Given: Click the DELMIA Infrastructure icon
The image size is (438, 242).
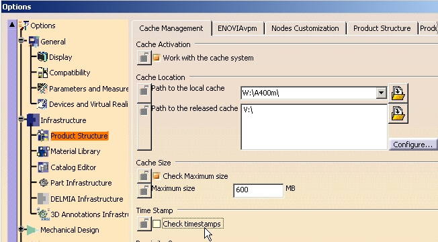Looking at the screenshot, I should pyautogui.click(x=43, y=199).
